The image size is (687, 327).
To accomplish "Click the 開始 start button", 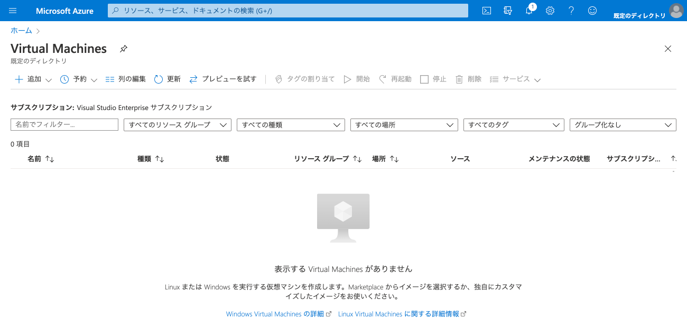I will (x=356, y=79).
